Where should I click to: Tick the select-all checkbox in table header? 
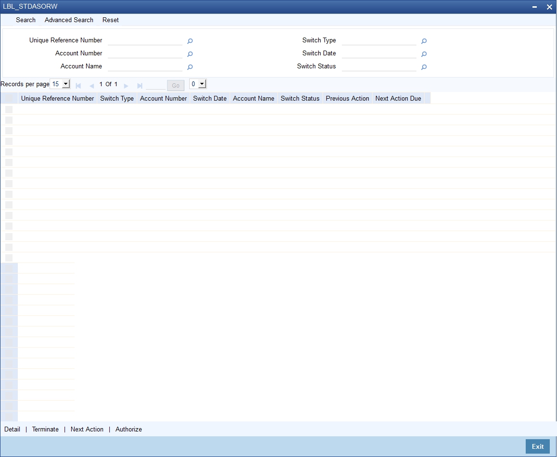9,98
